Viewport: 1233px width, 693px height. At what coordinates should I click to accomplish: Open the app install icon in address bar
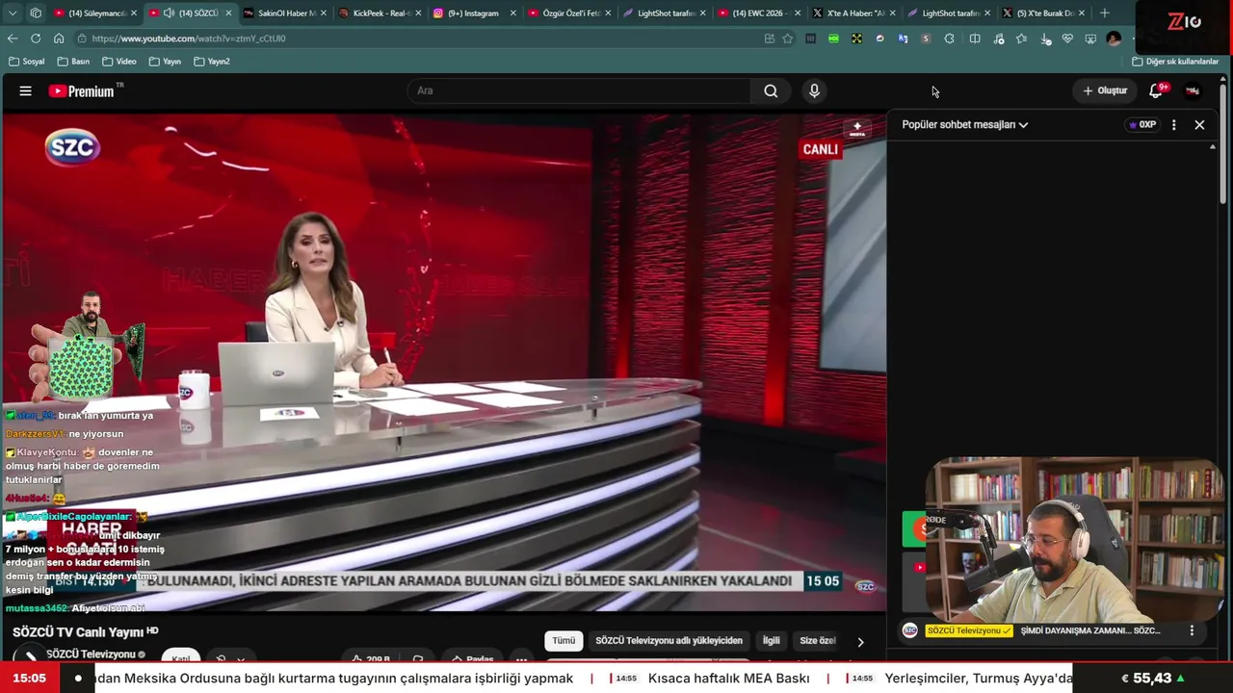pyautogui.click(x=769, y=38)
